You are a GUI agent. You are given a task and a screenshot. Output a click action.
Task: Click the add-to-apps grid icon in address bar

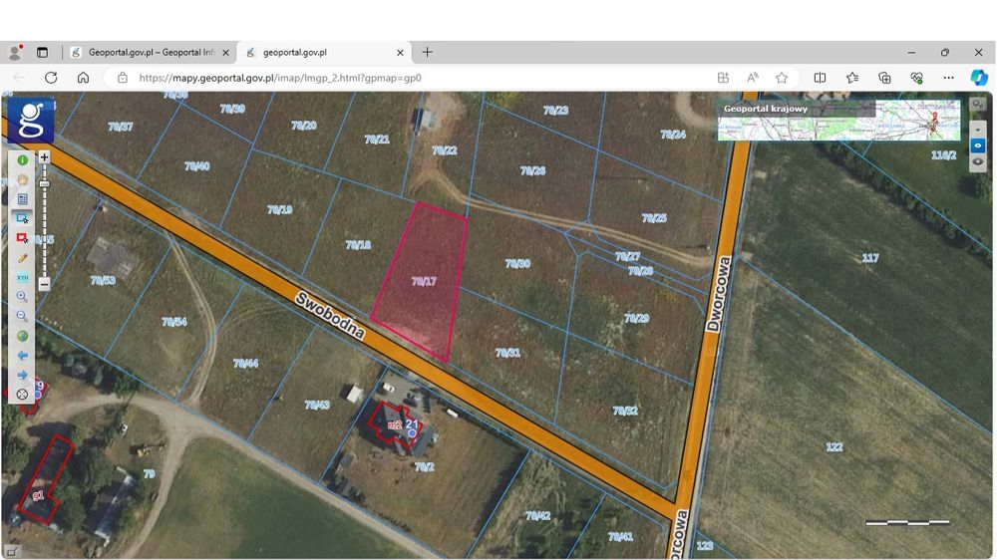click(723, 78)
